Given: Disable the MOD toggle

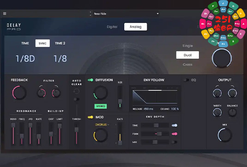Looking at the screenshot, I should pos(90,117).
